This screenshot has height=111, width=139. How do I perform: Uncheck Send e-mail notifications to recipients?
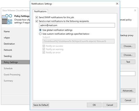37,21
